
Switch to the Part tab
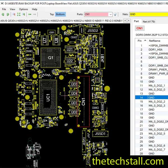coord(136,21)
